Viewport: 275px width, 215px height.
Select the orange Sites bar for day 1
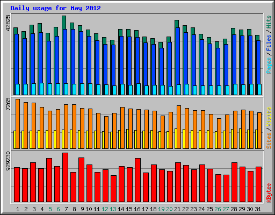click(18, 124)
